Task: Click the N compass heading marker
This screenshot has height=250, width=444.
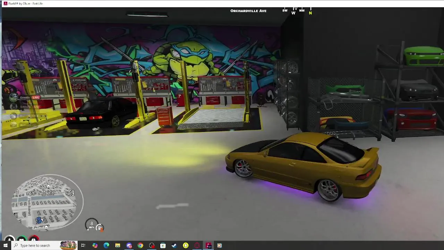Action: pyautogui.click(x=310, y=12)
